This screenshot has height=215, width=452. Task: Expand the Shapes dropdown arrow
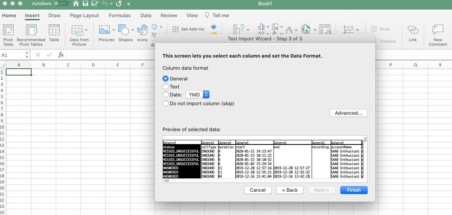133,29
